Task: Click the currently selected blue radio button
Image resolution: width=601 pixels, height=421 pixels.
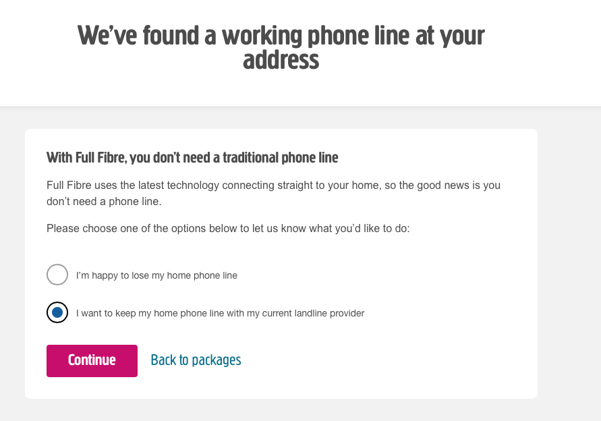Action: click(57, 312)
